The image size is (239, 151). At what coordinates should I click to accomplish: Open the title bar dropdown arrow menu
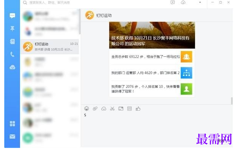[x=200, y=2]
